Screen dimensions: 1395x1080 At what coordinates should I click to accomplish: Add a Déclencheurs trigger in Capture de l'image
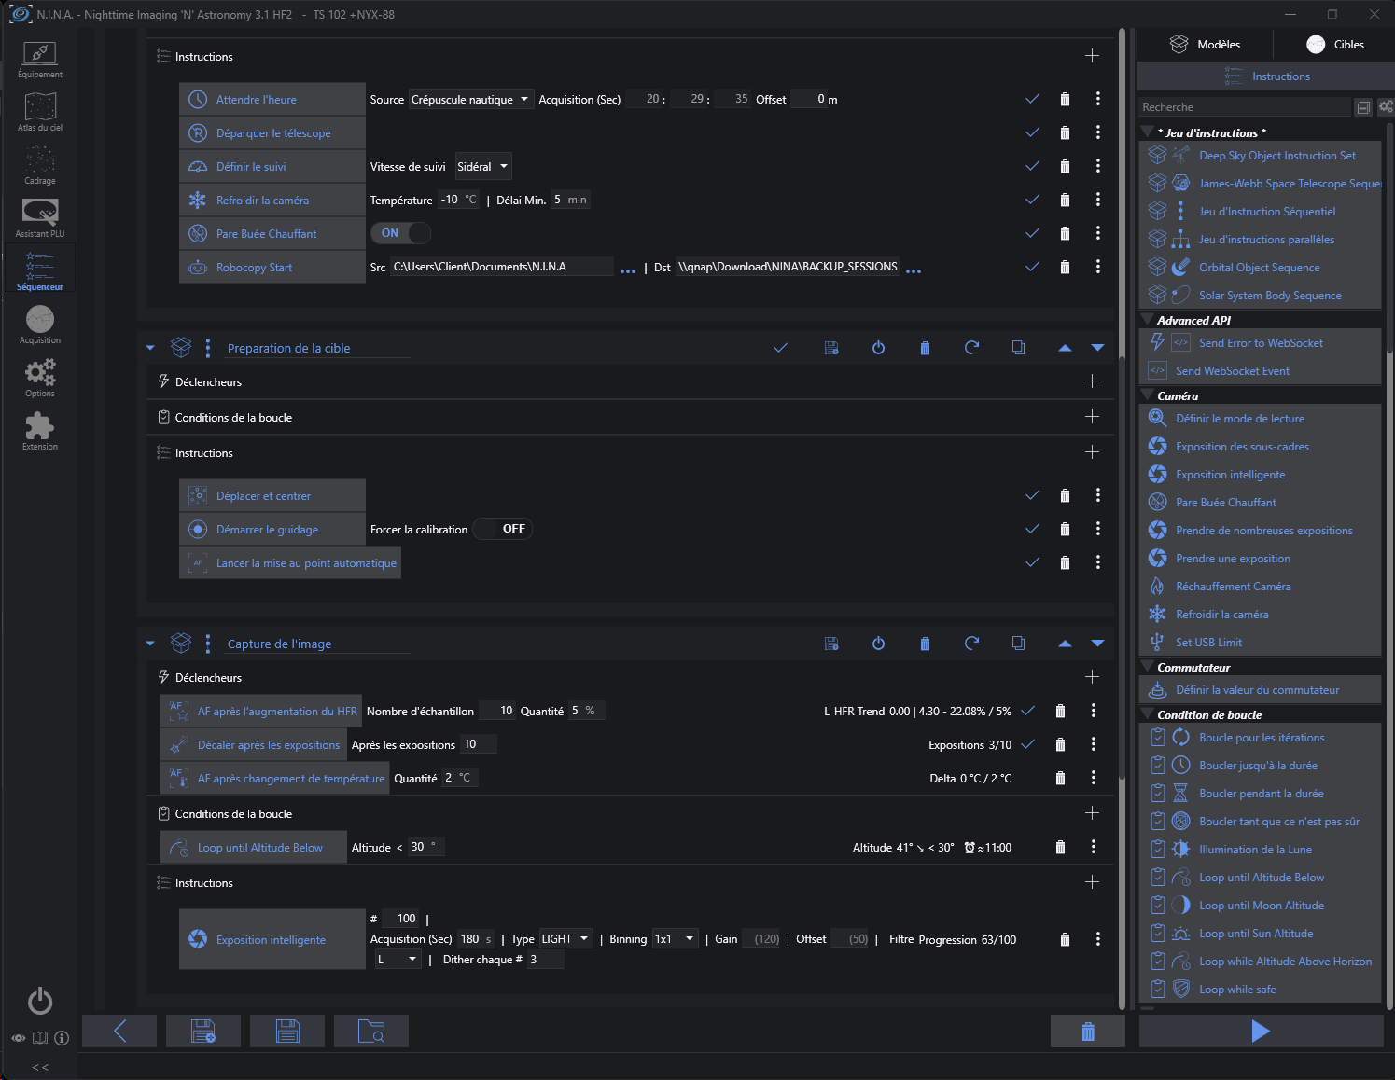[1092, 677]
